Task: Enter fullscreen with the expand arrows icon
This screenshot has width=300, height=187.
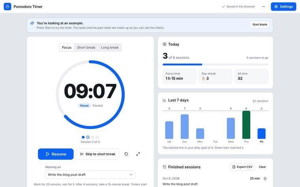Action: click(x=138, y=154)
